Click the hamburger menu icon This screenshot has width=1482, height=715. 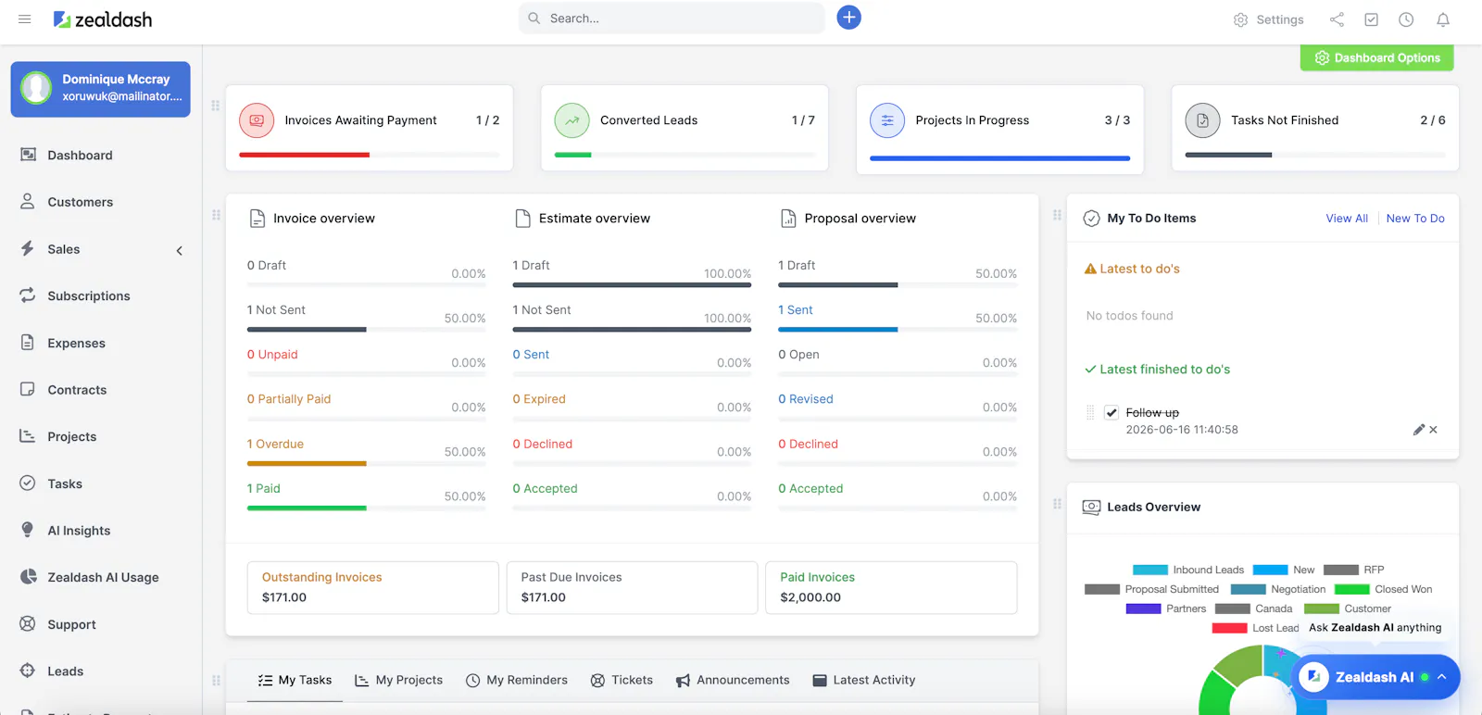pyautogui.click(x=25, y=19)
